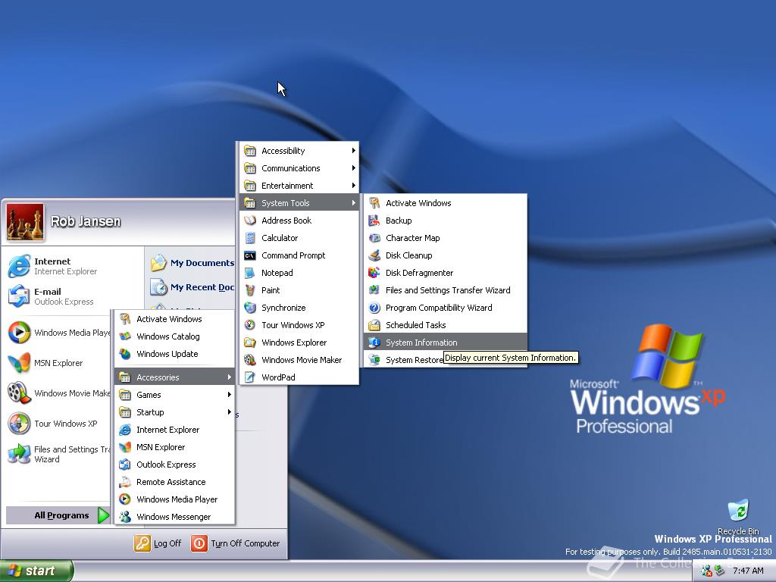Click the Scheduled Tasks icon

(x=374, y=325)
